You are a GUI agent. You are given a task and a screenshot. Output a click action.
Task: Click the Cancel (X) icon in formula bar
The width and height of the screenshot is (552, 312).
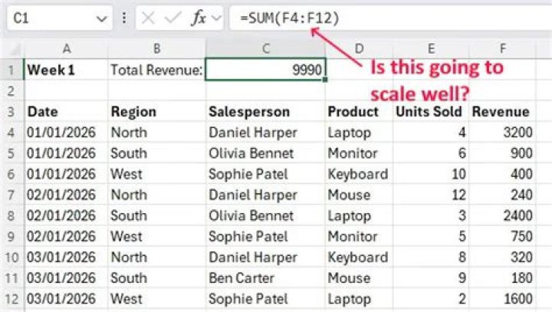pyautogui.click(x=148, y=18)
